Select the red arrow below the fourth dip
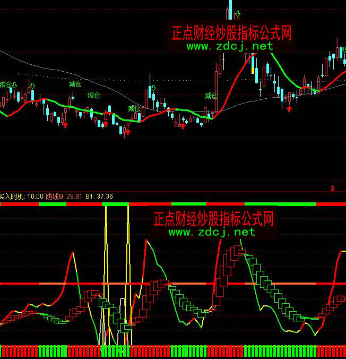 pos(183,126)
